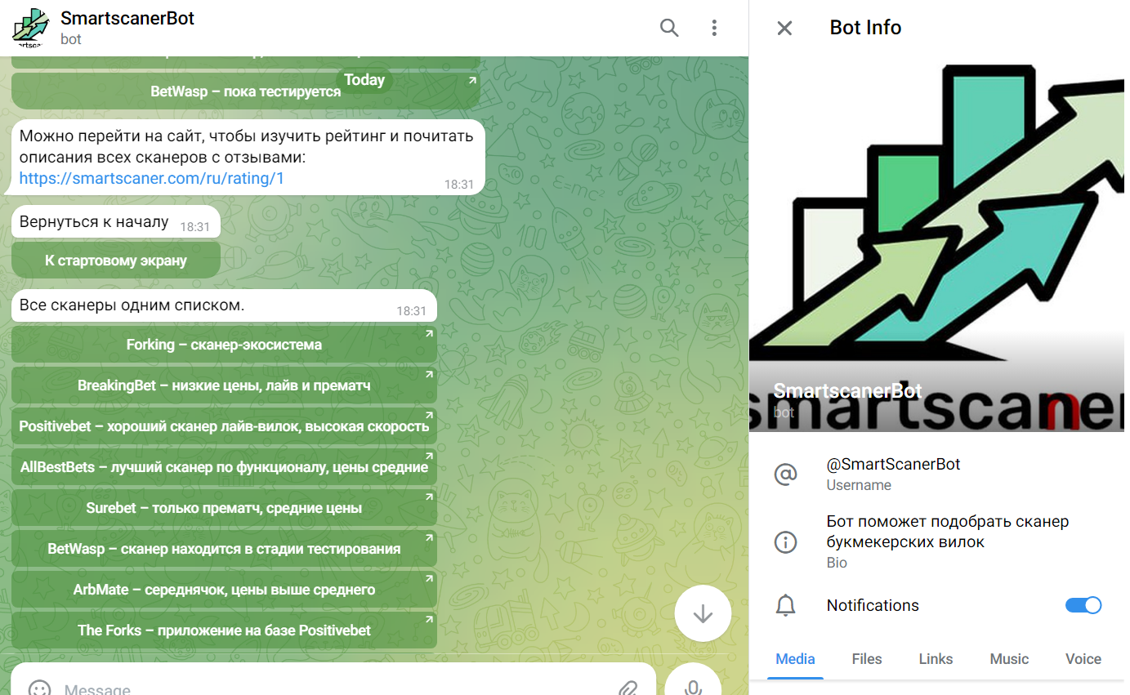The width and height of the screenshot is (1130, 695).
Task: Switch to the Files tab
Action: 867,659
